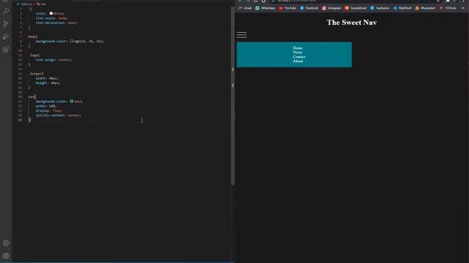Open the mp3juices bookmark
Screen dimensions: 469x263
point(380,8)
